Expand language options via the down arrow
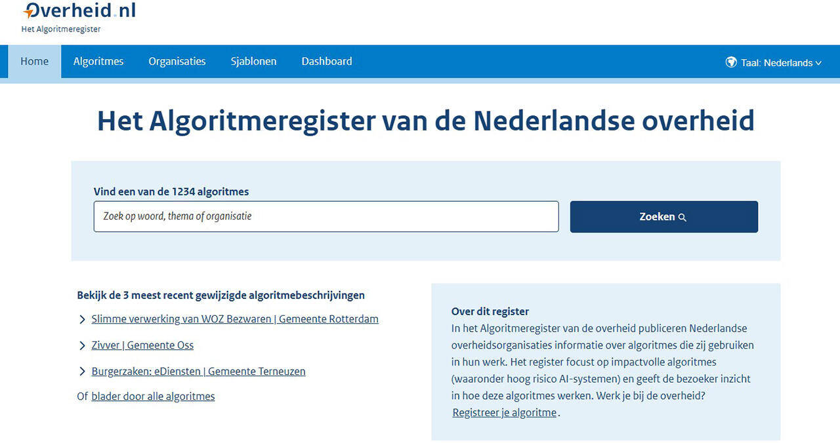Viewport: 840px width, 443px height. [x=818, y=64]
